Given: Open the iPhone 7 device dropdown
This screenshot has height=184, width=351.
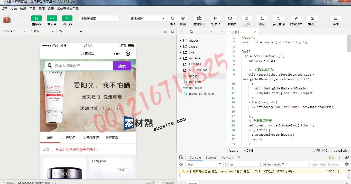Looking at the screenshot, I should point(14,31).
